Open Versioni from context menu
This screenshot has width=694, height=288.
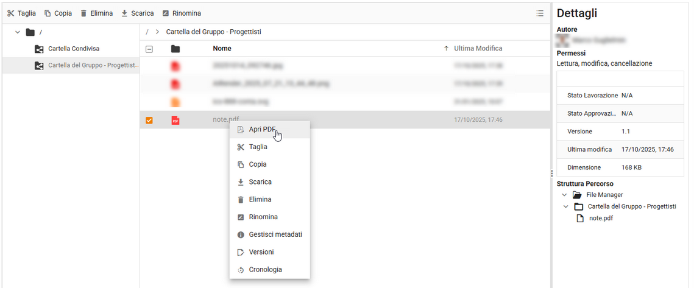[x=269, y=252]
